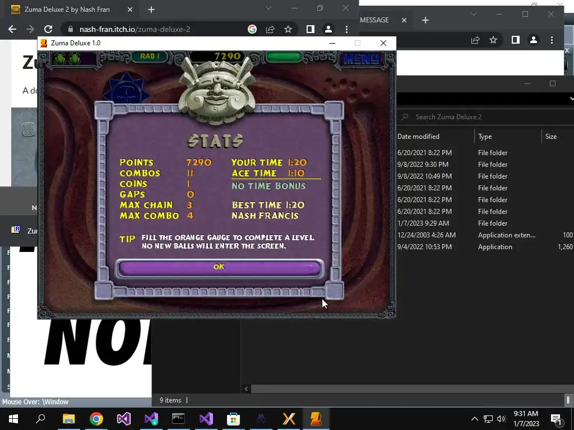Select row dated 9/8/2022 9:30 PM
Viewport: 574px width, 430px height.
[485, 165]
